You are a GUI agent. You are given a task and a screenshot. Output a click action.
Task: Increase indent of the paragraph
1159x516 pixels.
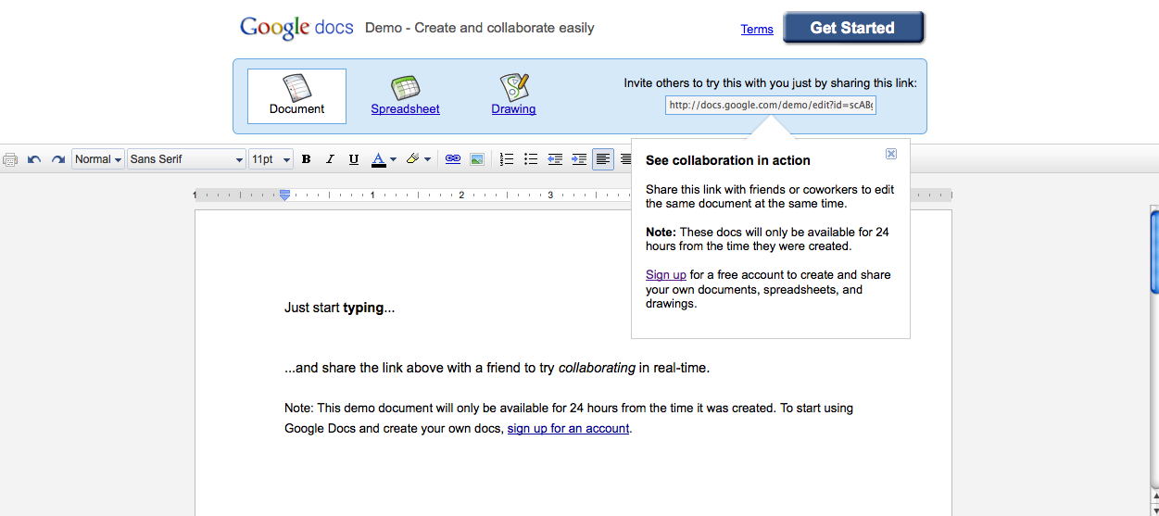(x=579, y=159)
